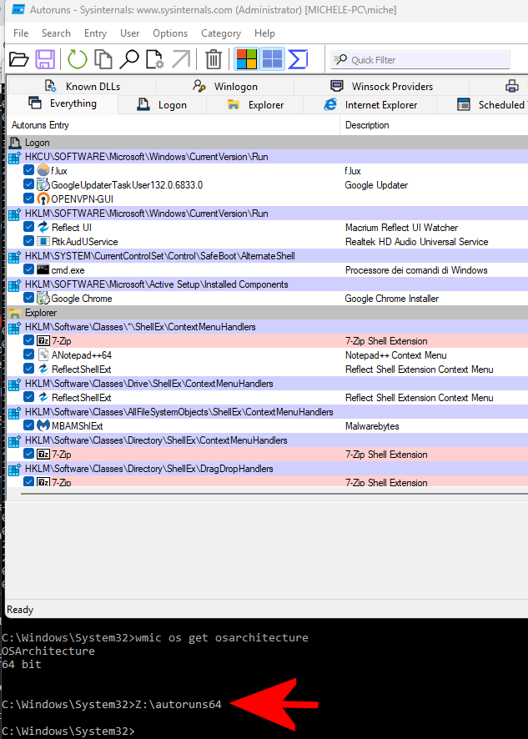Click the OPENVPN-GUI orange icon
528x739 pixels.
tap(43, 199)
